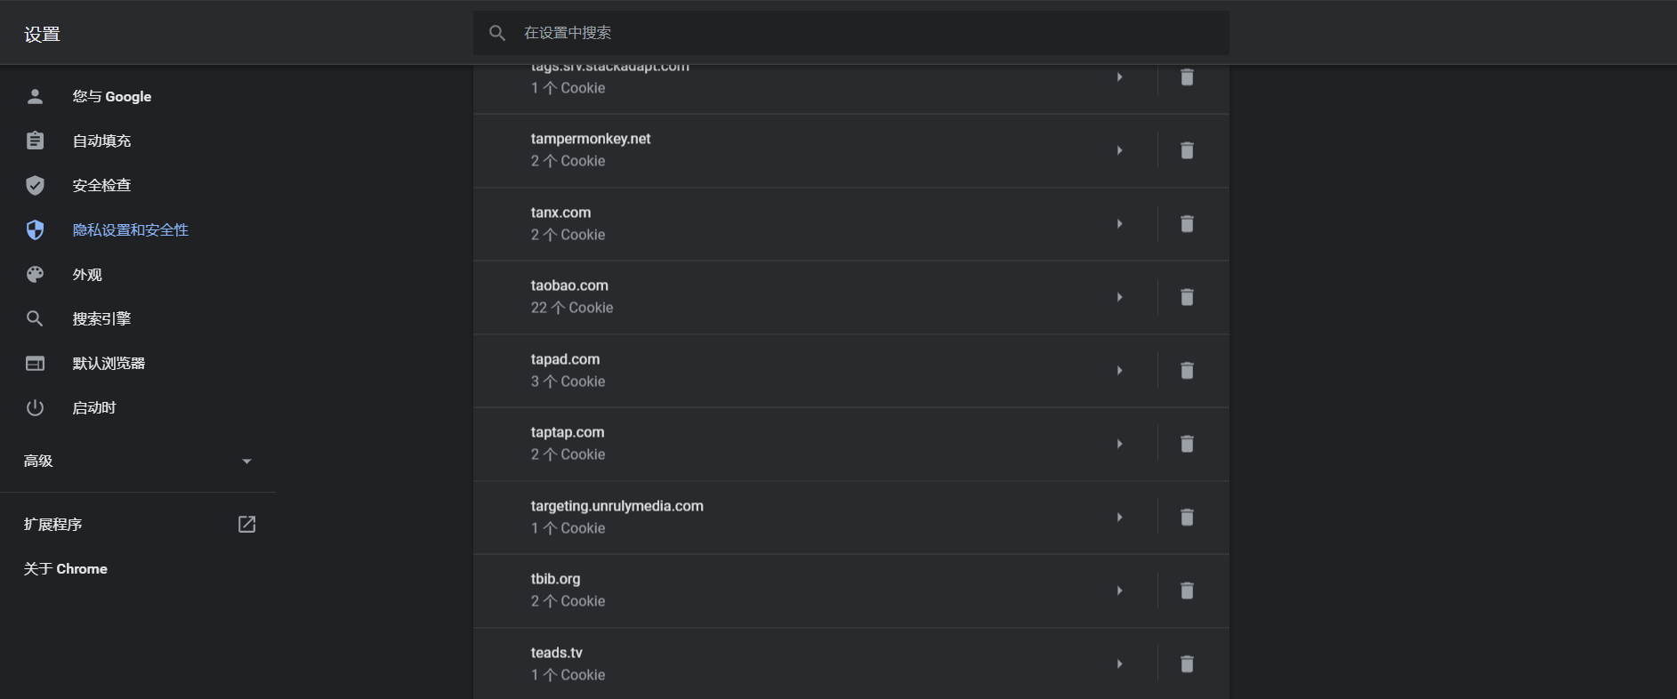1677x699 pixels.
Task: Delete cookies for tapad.com
Action: 1187,371
